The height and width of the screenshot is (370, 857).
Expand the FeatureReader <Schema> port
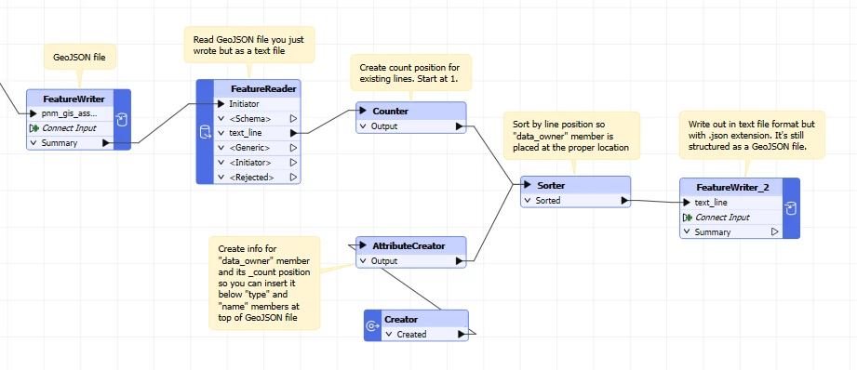click(x=221, y=118)
